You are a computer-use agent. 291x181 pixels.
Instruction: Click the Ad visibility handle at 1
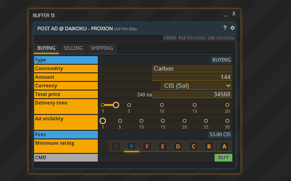[103, 121]
